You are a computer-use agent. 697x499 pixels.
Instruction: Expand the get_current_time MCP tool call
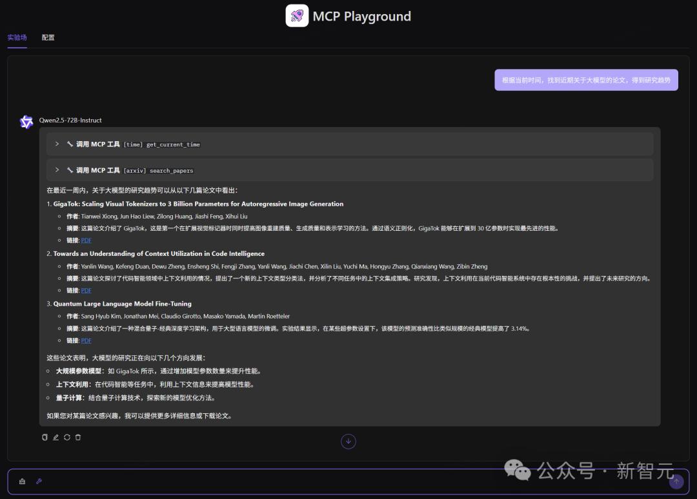(x=350, y=144)
